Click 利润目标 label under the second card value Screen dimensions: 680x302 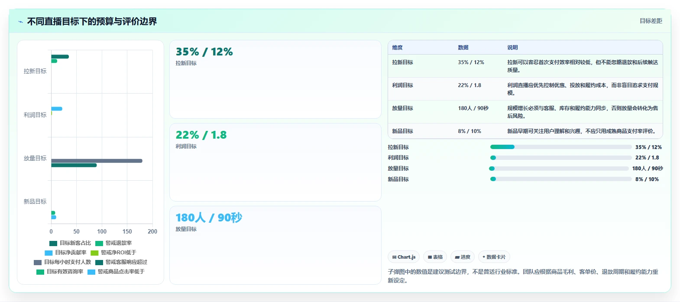click(186, 146)
